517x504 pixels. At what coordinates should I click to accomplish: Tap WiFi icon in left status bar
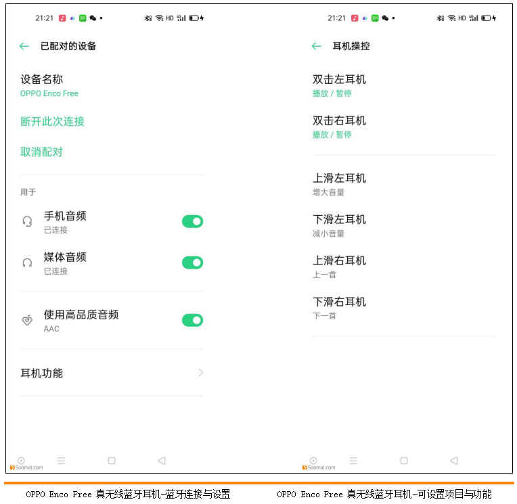[159, 18]
